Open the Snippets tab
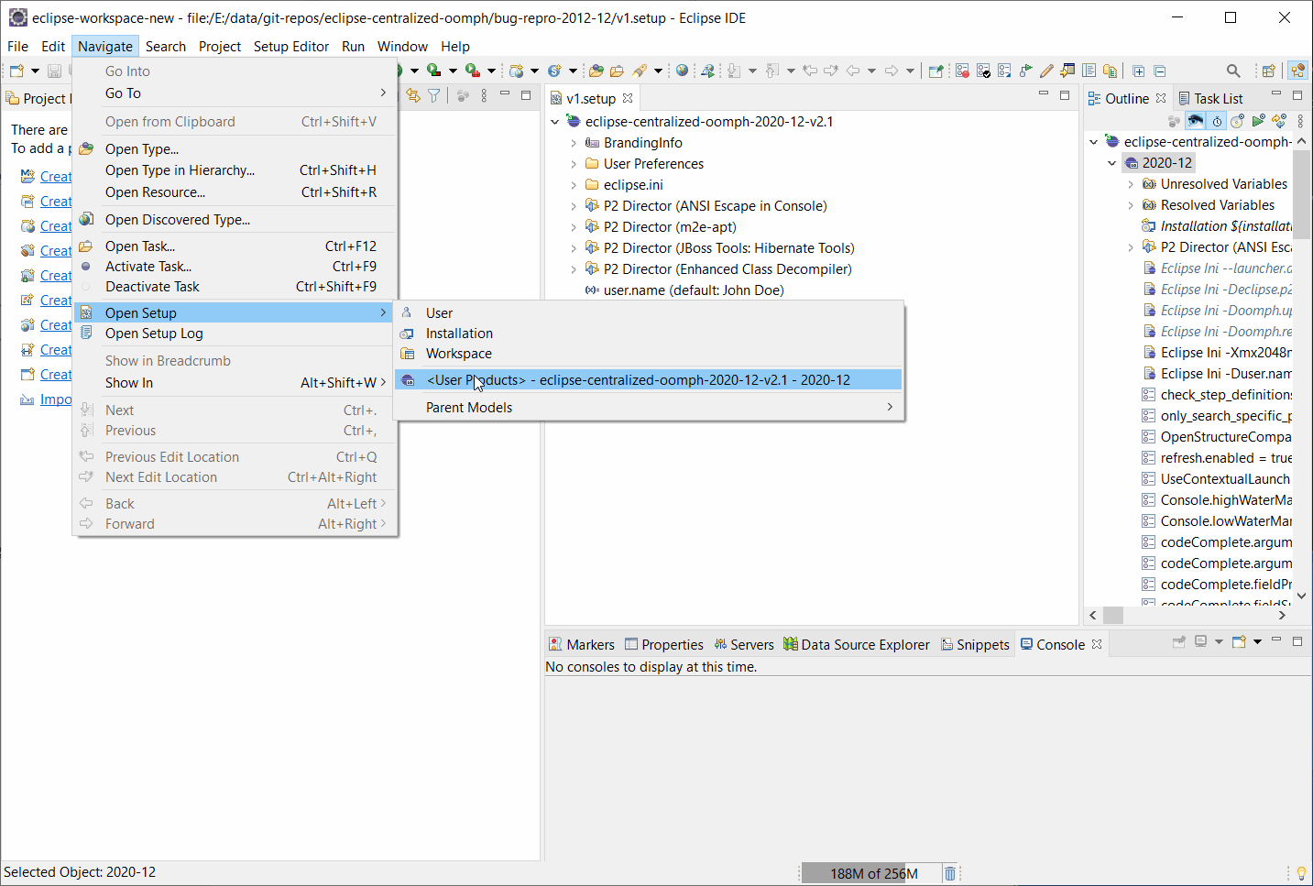 click(x=975, y=644)
